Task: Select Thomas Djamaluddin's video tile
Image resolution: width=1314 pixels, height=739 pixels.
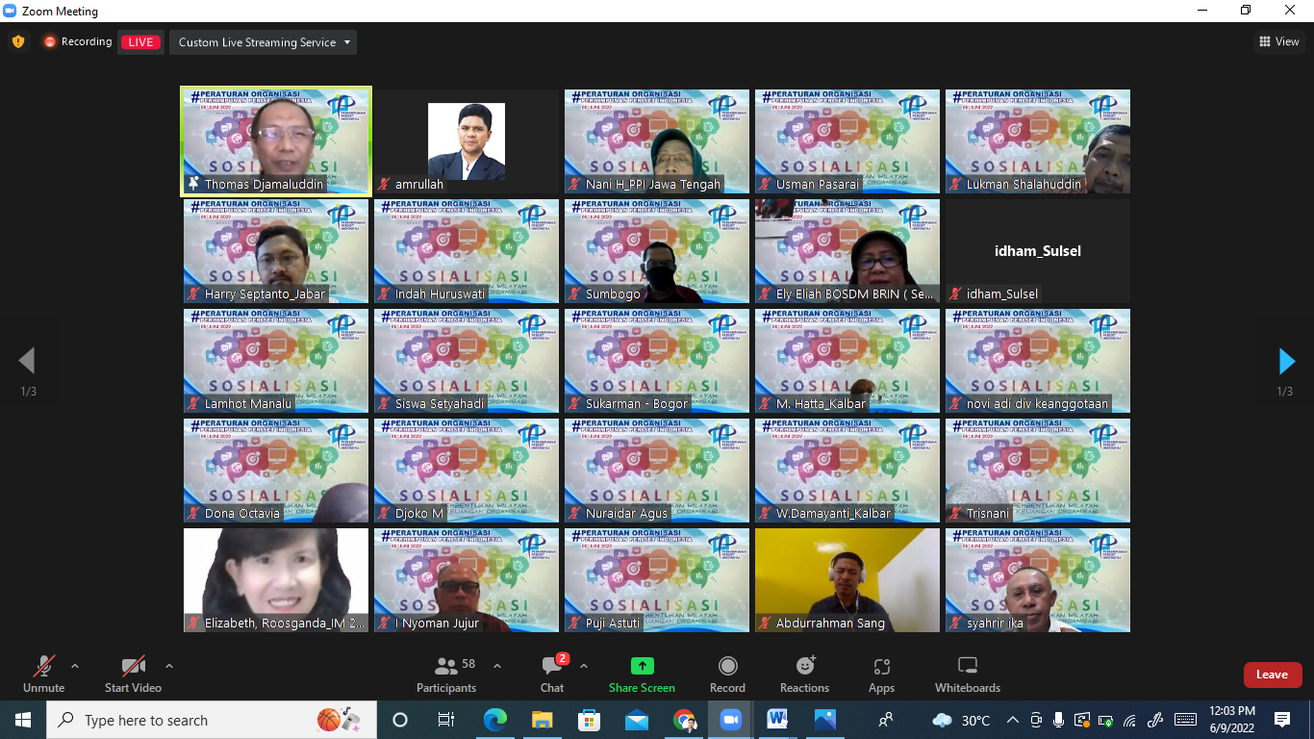Action: 276,141
